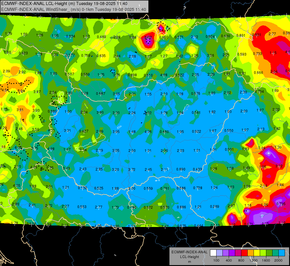Image resolution: width=290 pixels, height=266 pixels.
Task: Click the wind shear value 3.54 on lake
Action: 83,150
